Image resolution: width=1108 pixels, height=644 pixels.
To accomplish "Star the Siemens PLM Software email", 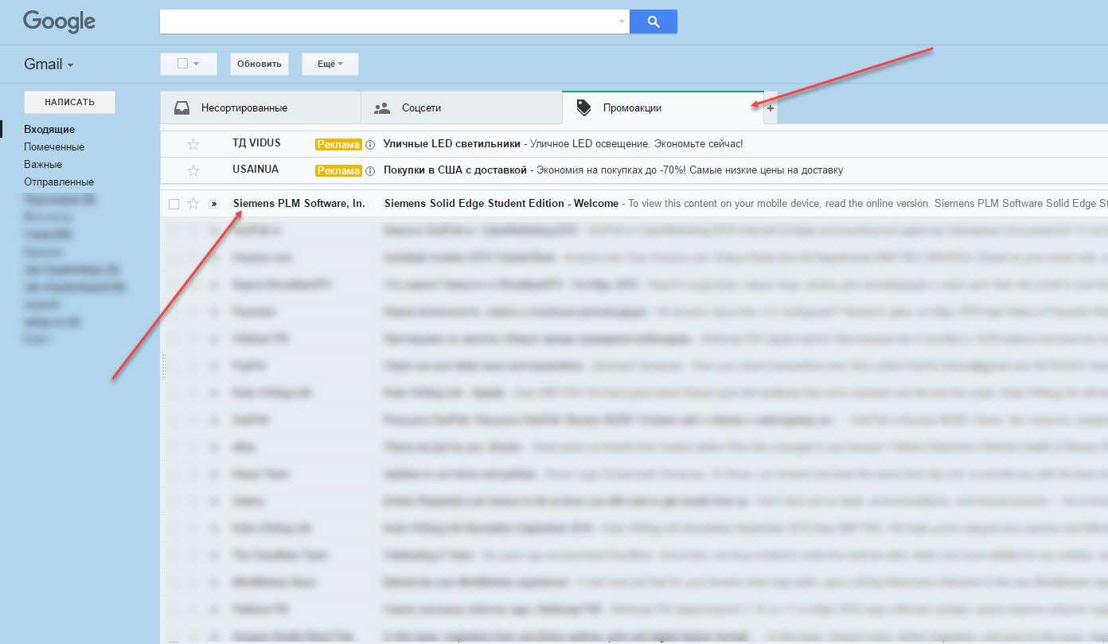I will pos(193,204).
